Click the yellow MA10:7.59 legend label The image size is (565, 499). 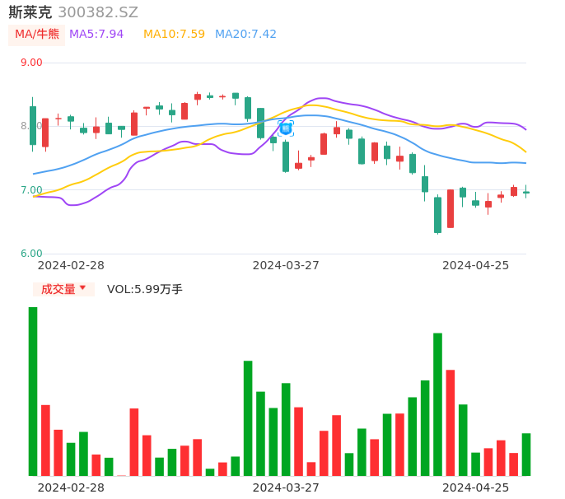click(174, 35)
